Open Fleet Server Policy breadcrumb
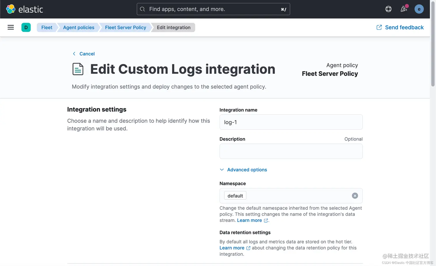 point(125,27)
